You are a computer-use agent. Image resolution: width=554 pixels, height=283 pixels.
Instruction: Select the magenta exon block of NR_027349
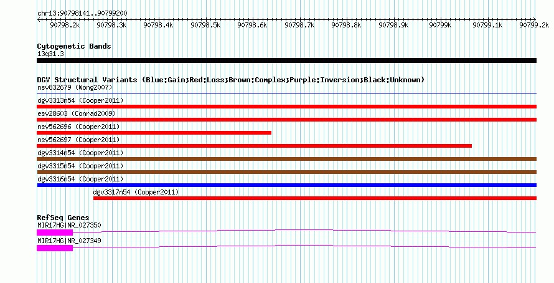[55, 248]
